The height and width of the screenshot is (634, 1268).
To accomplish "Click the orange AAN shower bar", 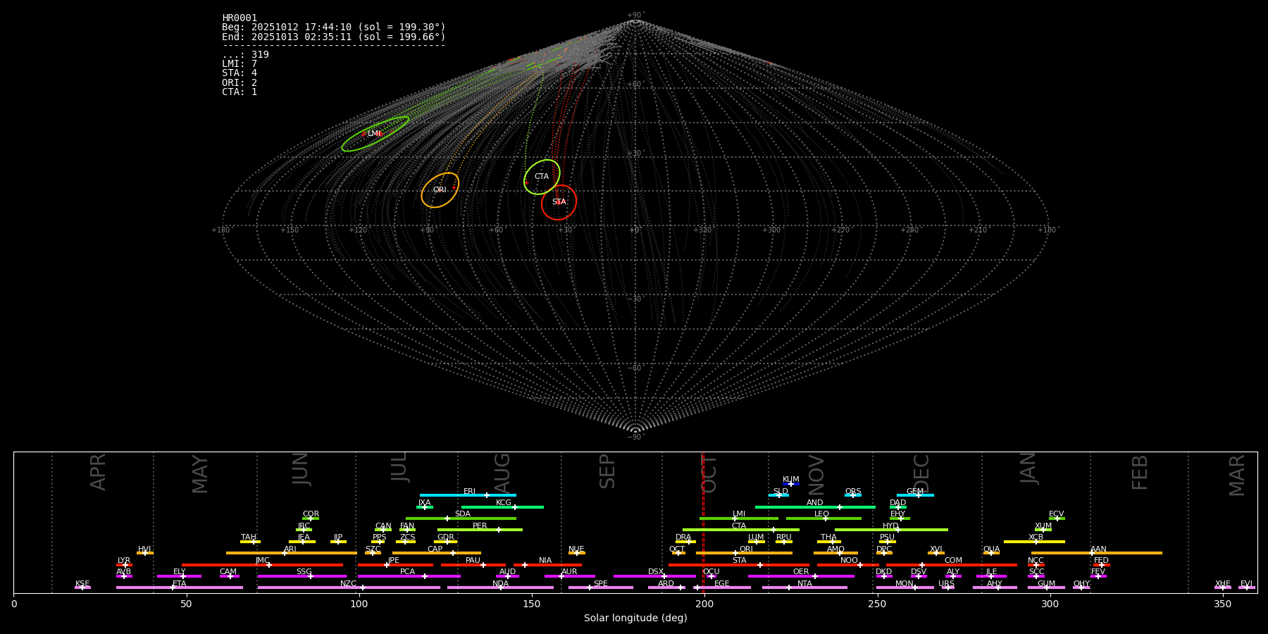I will [x=1097, y=553].
